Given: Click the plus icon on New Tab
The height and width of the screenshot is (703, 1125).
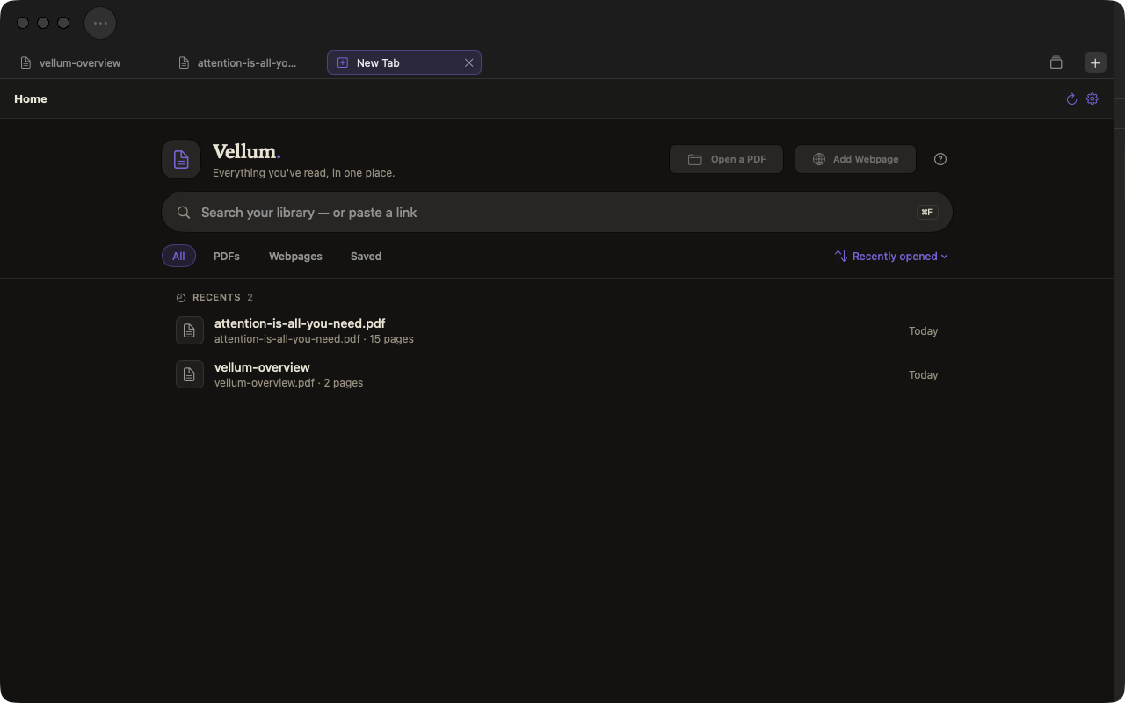Looking at the screenshot, I should coord(343,62).
